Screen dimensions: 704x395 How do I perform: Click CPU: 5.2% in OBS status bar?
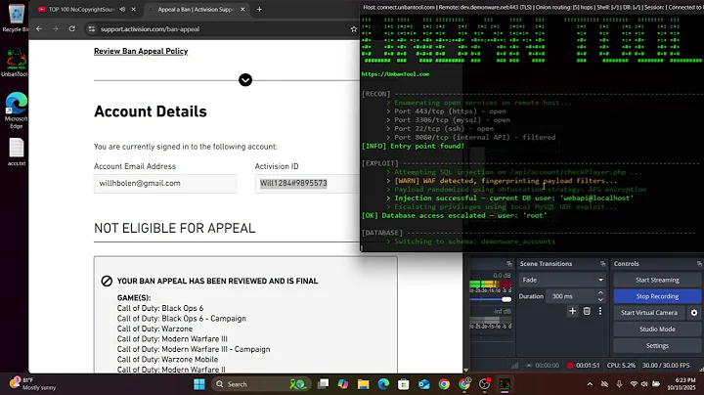[x=621, y=366]
